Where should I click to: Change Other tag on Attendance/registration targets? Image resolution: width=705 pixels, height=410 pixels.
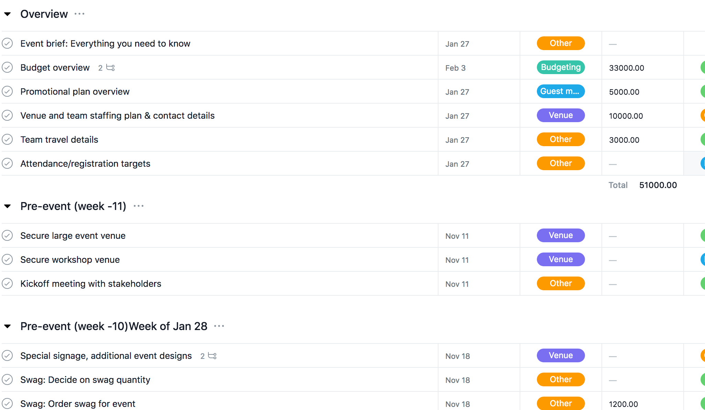pyautogui.click(x=561, y=163)
